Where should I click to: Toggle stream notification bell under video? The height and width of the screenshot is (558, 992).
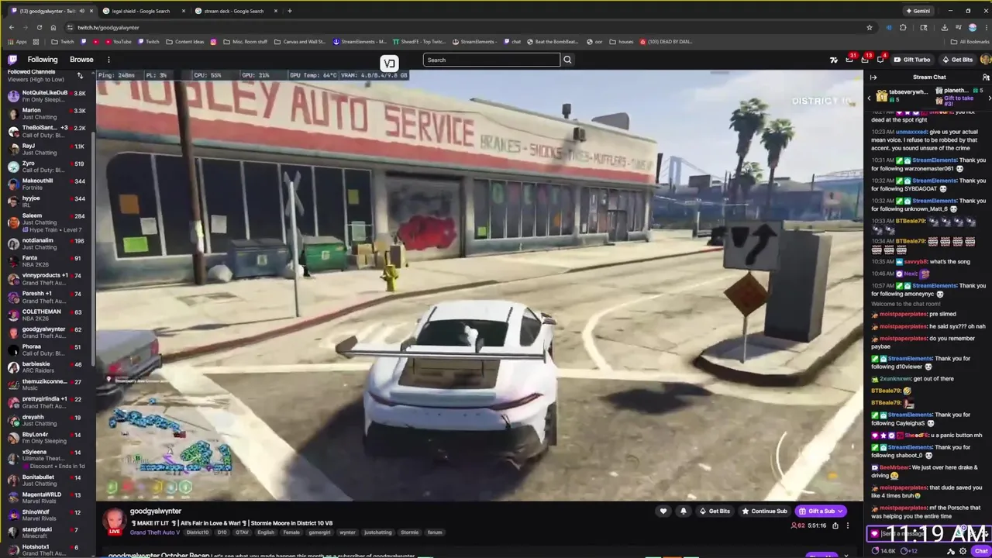tap(683, 511)
